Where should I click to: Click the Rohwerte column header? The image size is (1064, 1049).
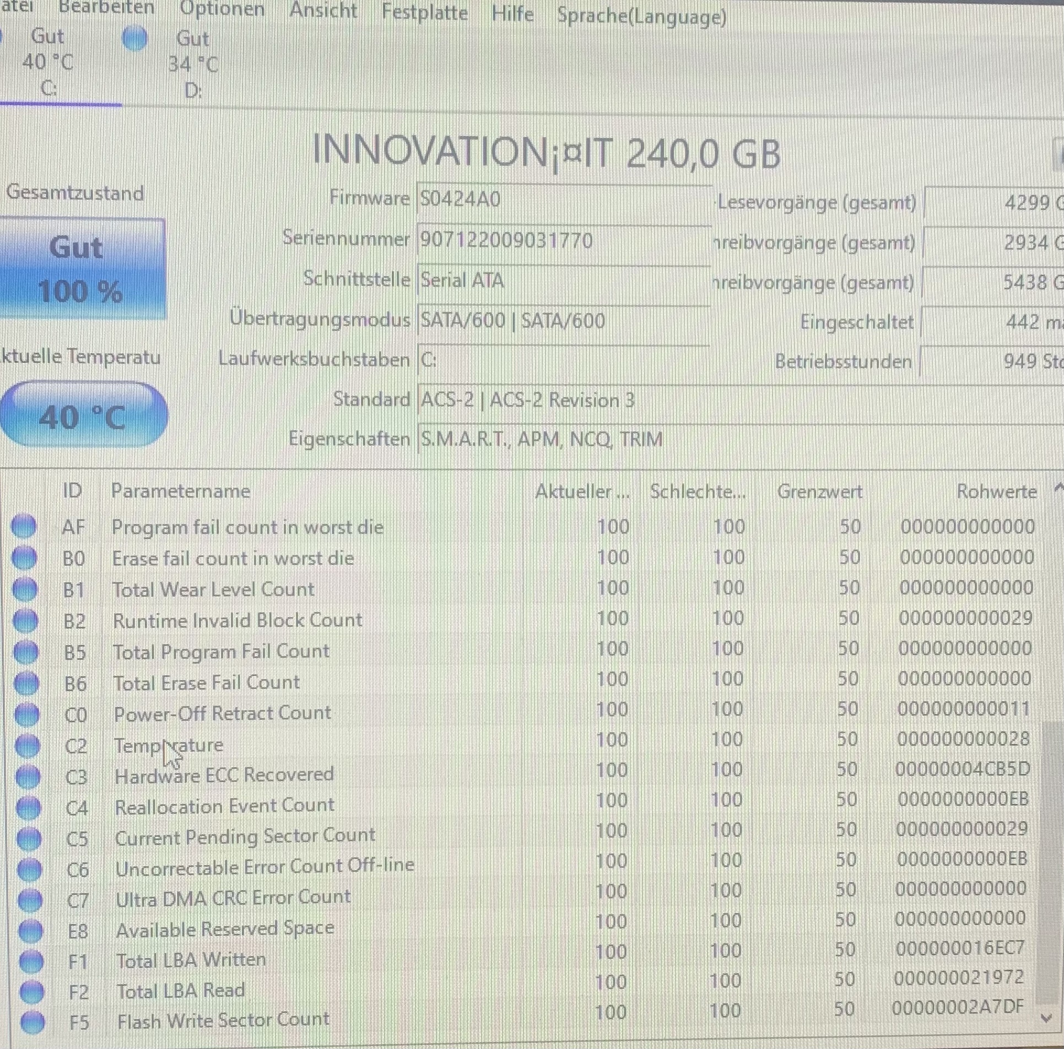(996, 491)
